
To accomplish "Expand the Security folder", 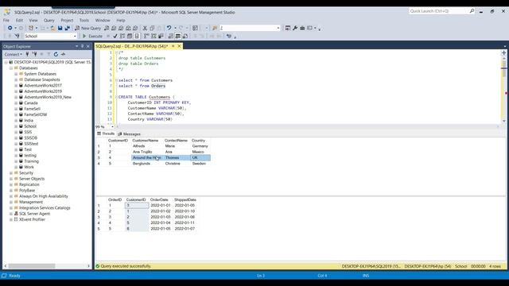I will point(11,173).
